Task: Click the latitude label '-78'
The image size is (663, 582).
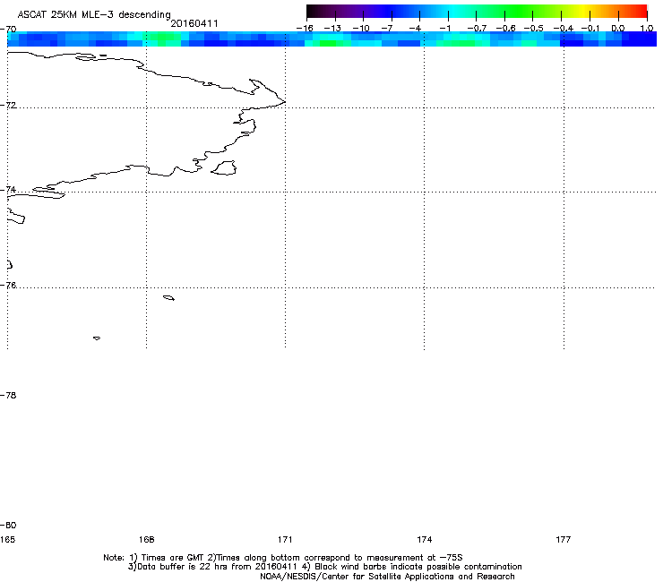Action: click(8, 395)
